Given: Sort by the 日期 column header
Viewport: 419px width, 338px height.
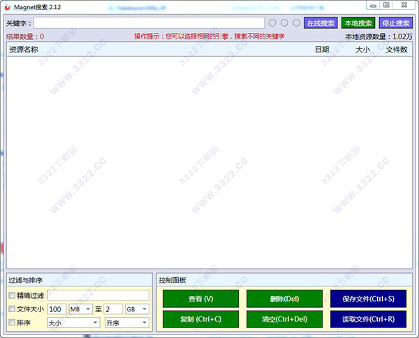Looking at the screenshot, I should (x=322, y=50).
